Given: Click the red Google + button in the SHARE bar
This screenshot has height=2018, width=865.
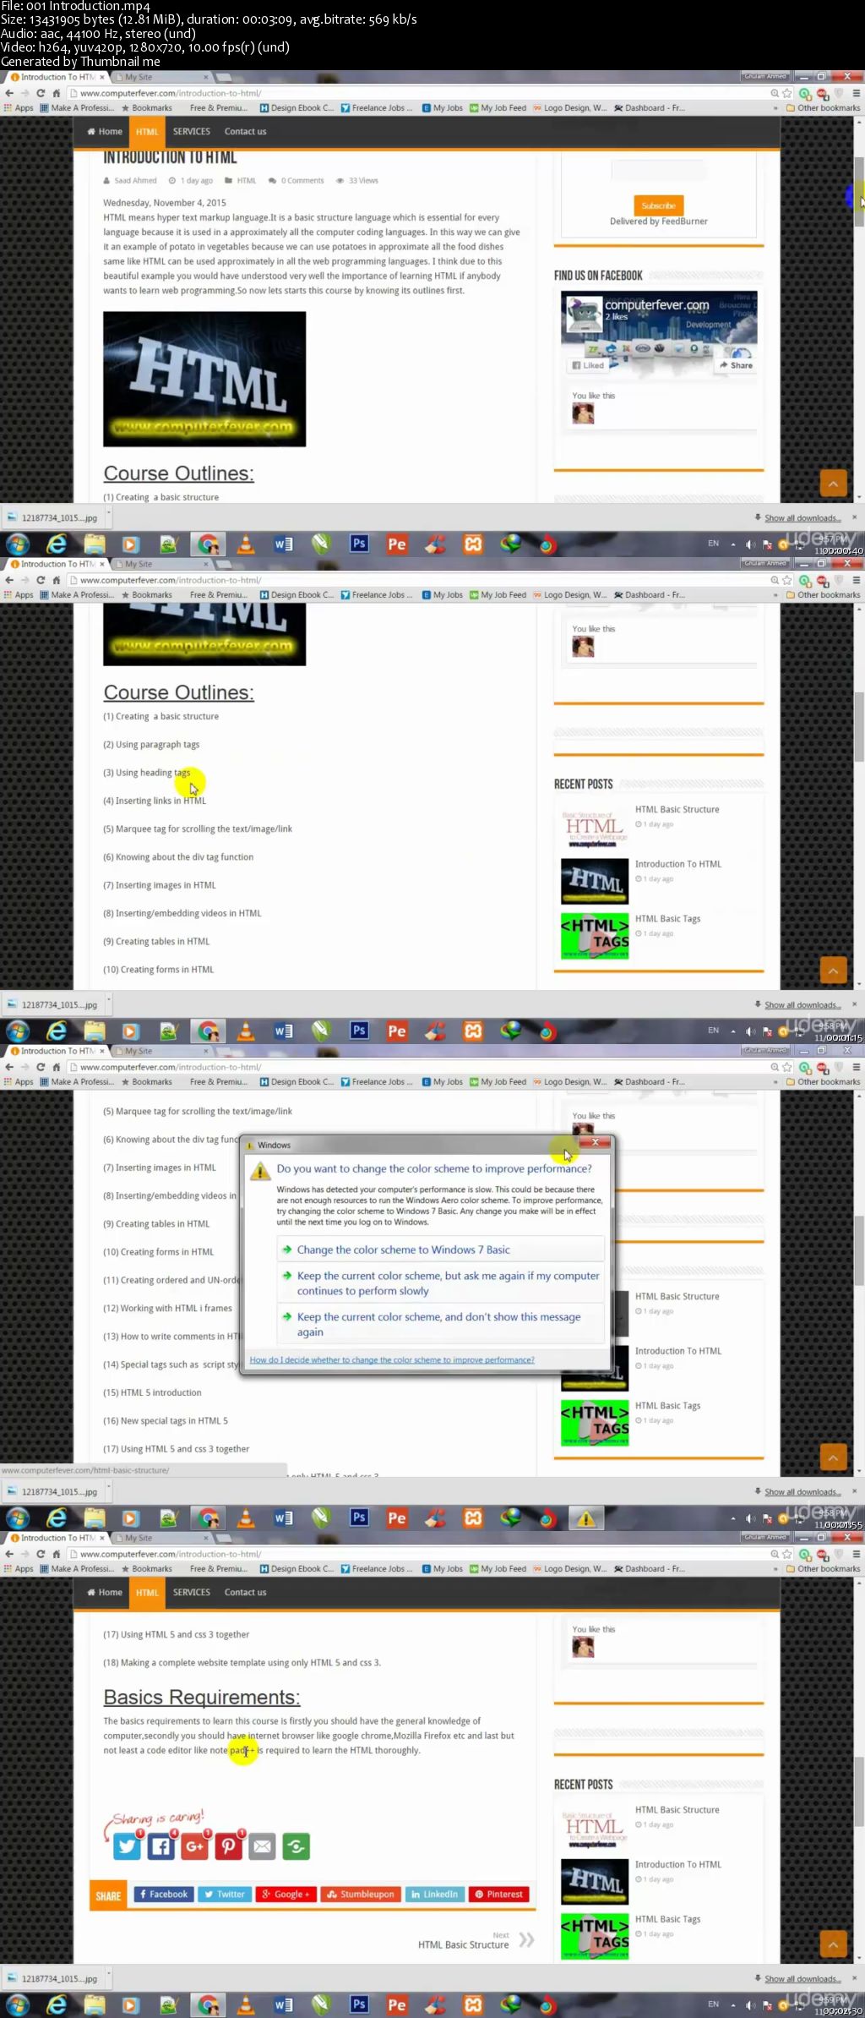Looking at the screenshot, I should (x=286, y=1894).
